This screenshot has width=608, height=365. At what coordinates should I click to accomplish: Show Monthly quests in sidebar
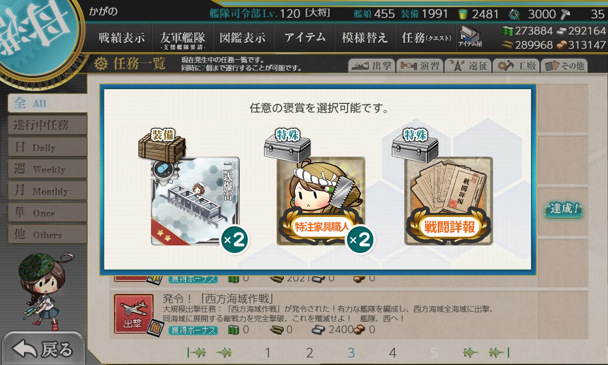(47, 191)
